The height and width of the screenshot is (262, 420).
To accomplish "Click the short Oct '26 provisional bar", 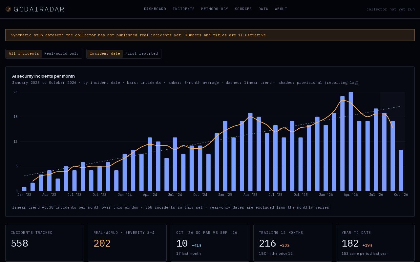I will pos(401,170).
